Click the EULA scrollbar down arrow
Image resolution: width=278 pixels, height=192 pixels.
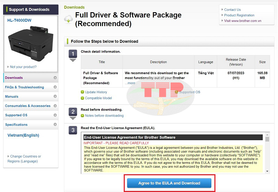(267, 171)
